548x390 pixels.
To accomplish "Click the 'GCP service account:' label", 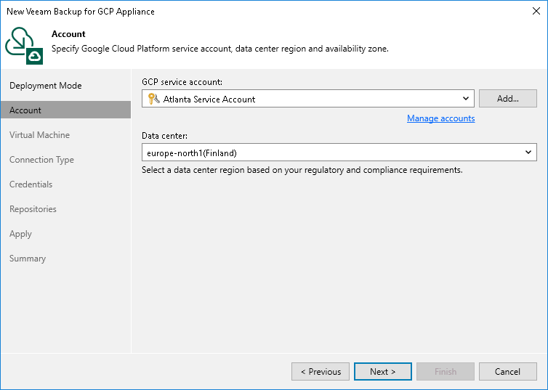I will 182,82.
